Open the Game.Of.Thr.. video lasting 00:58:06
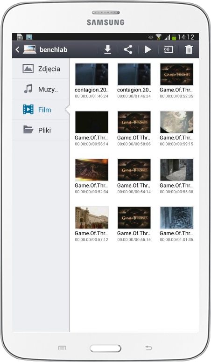The image size is (211, 362). (x=134, y=122)
